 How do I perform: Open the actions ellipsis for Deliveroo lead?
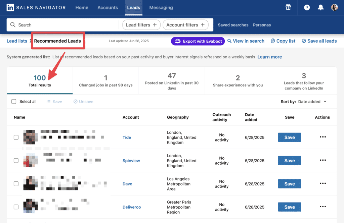click(322, 207)
